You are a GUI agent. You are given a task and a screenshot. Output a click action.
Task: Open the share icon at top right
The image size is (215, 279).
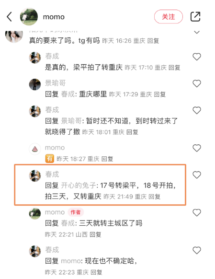tap(195, 17)
